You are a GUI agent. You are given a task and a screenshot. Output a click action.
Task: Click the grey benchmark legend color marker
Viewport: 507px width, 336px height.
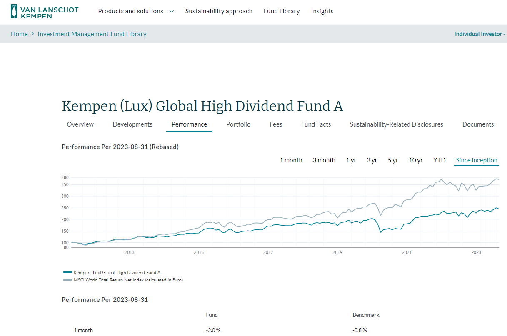click(x=67, y=280)
